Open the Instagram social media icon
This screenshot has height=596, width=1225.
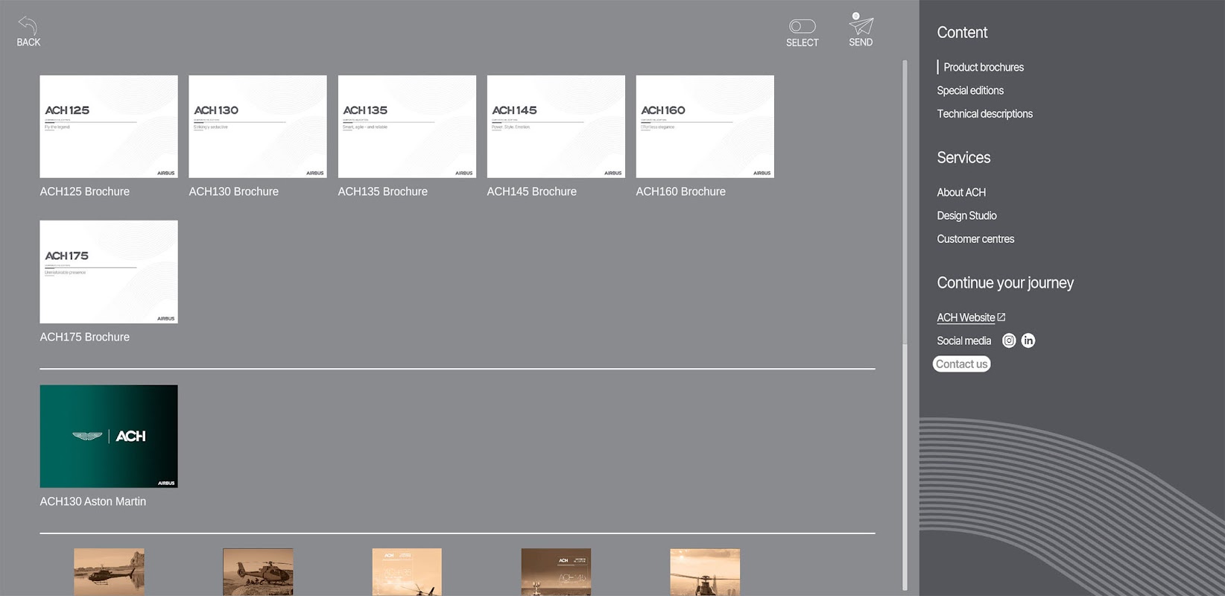(x=1009, y=340)
